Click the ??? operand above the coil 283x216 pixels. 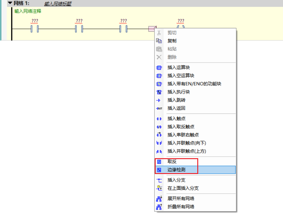point(181,21)
